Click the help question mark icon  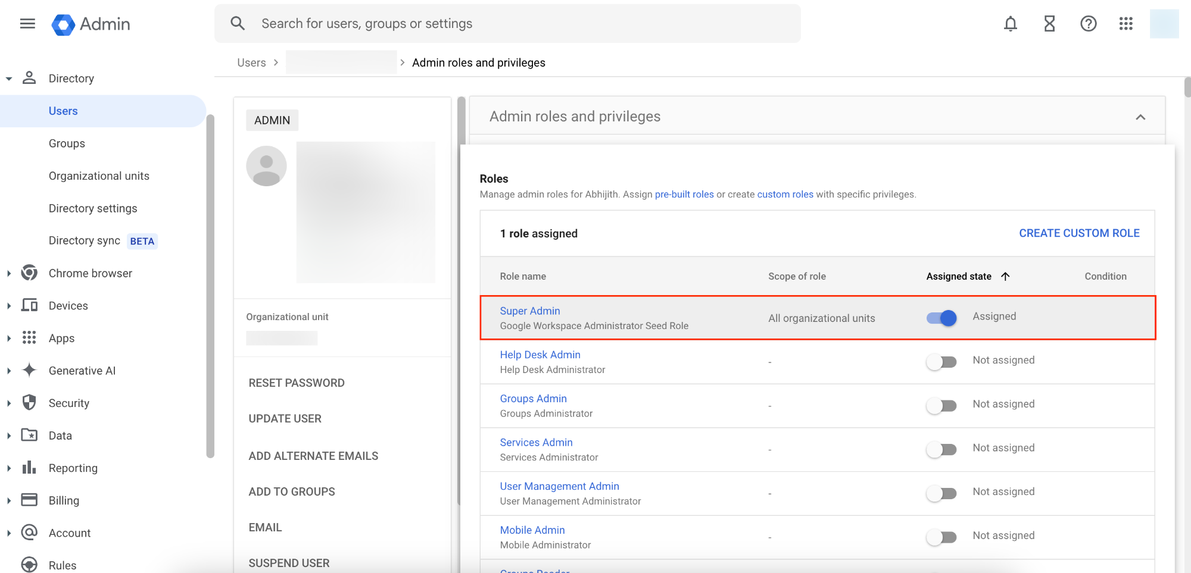(1088, 24)
